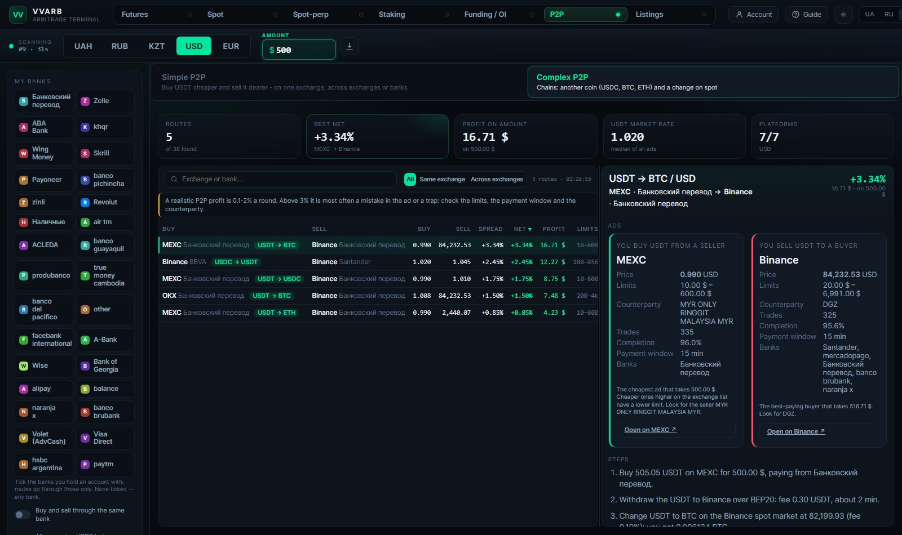Select the paytm bank icon
The height and width of the screenshot is (535, 902).
(85, 465)
